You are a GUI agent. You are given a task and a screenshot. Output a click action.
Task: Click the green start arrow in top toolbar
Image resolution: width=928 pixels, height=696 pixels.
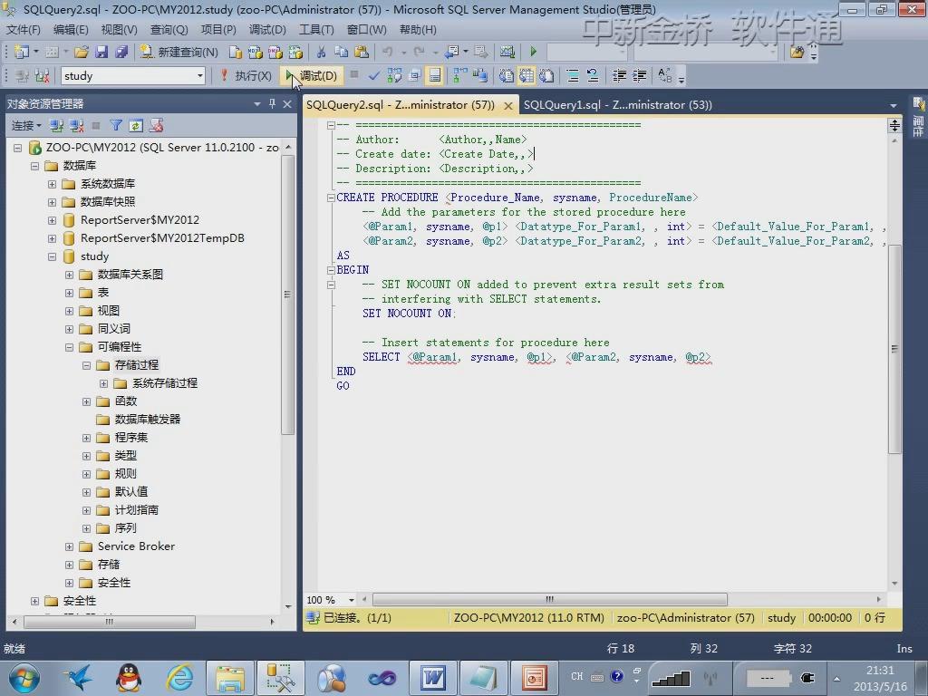[x=533, y=52]
